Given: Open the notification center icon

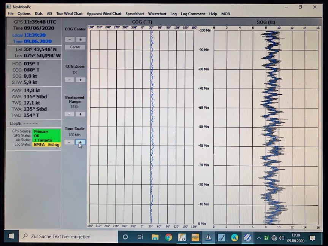Looking at the screenshot, I should pos(312,238).
